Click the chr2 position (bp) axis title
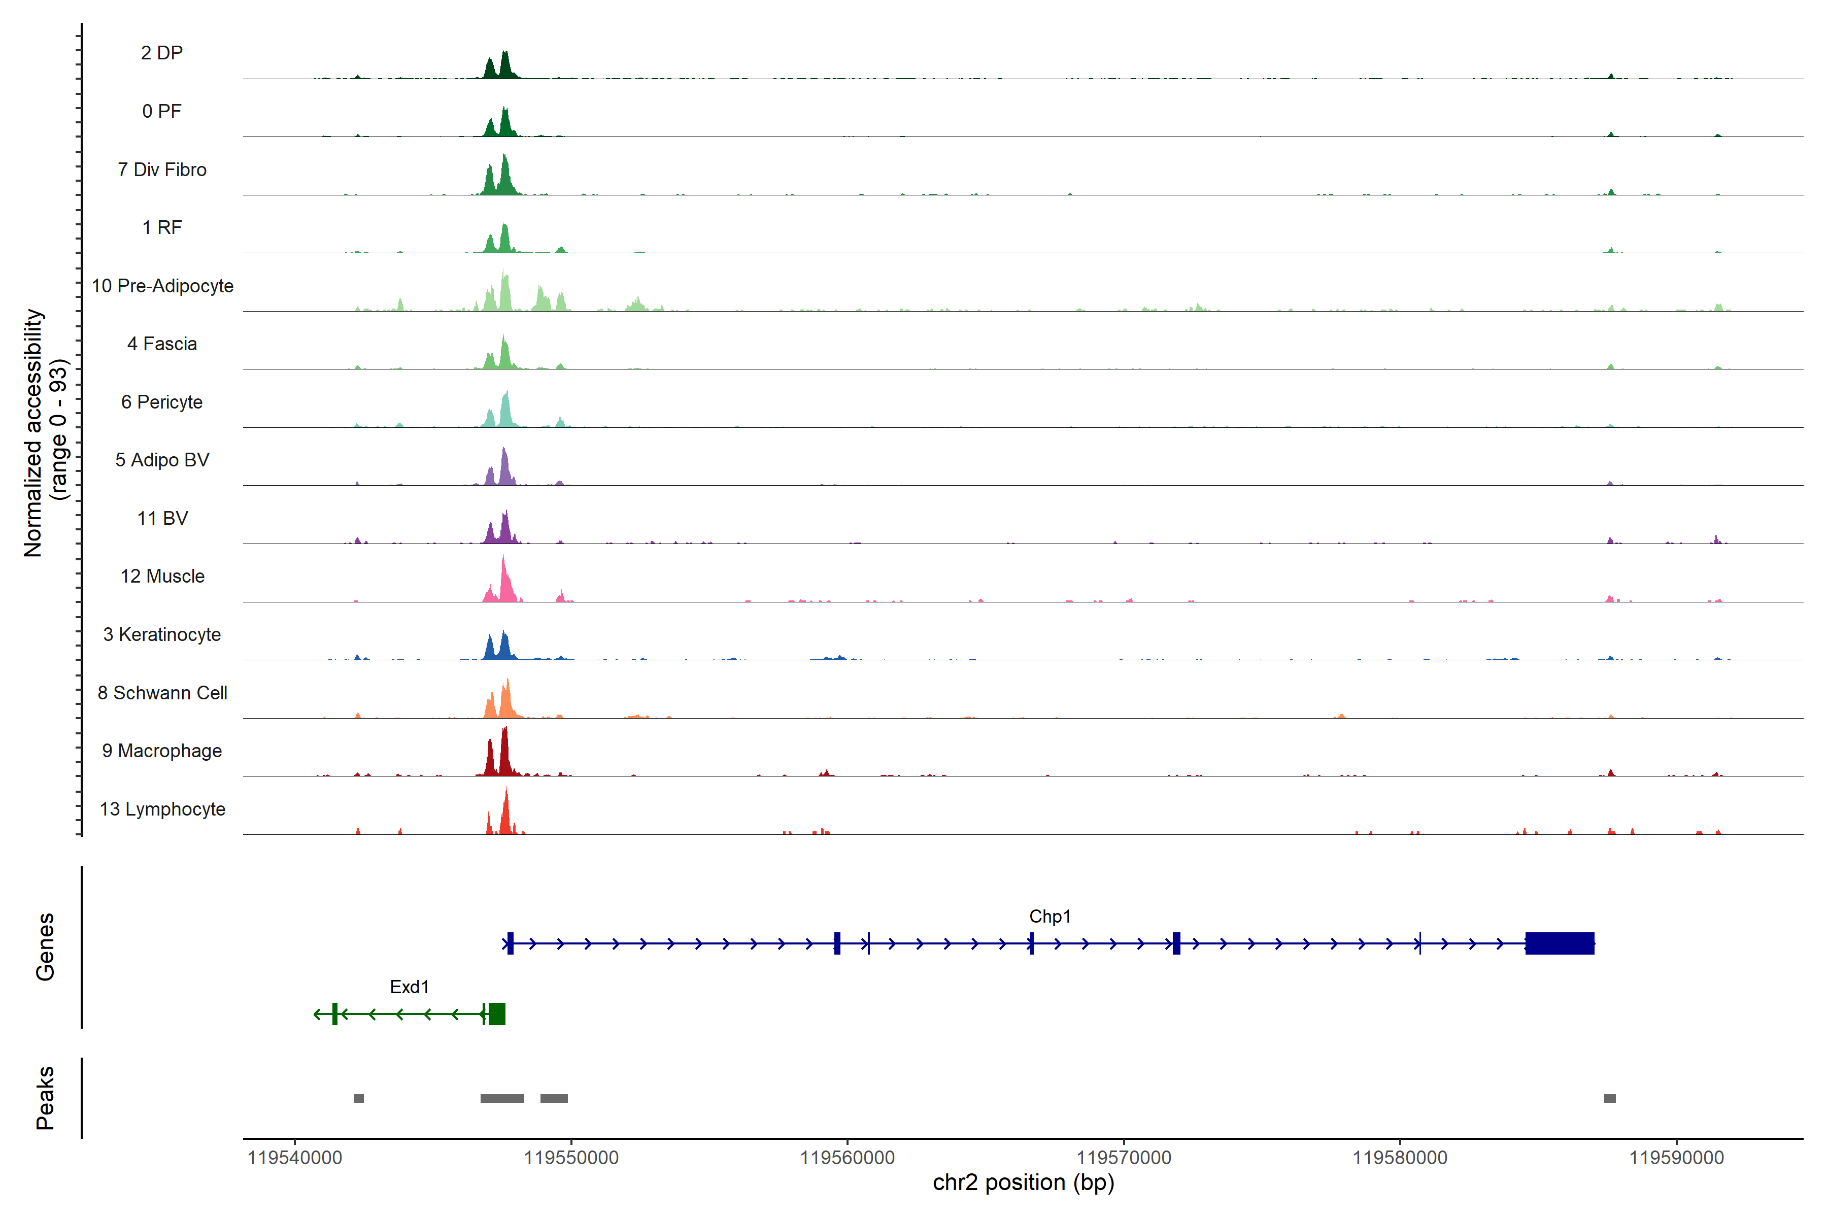The width and height of the screenshot is (1827, 1218). (1023, 1183)
